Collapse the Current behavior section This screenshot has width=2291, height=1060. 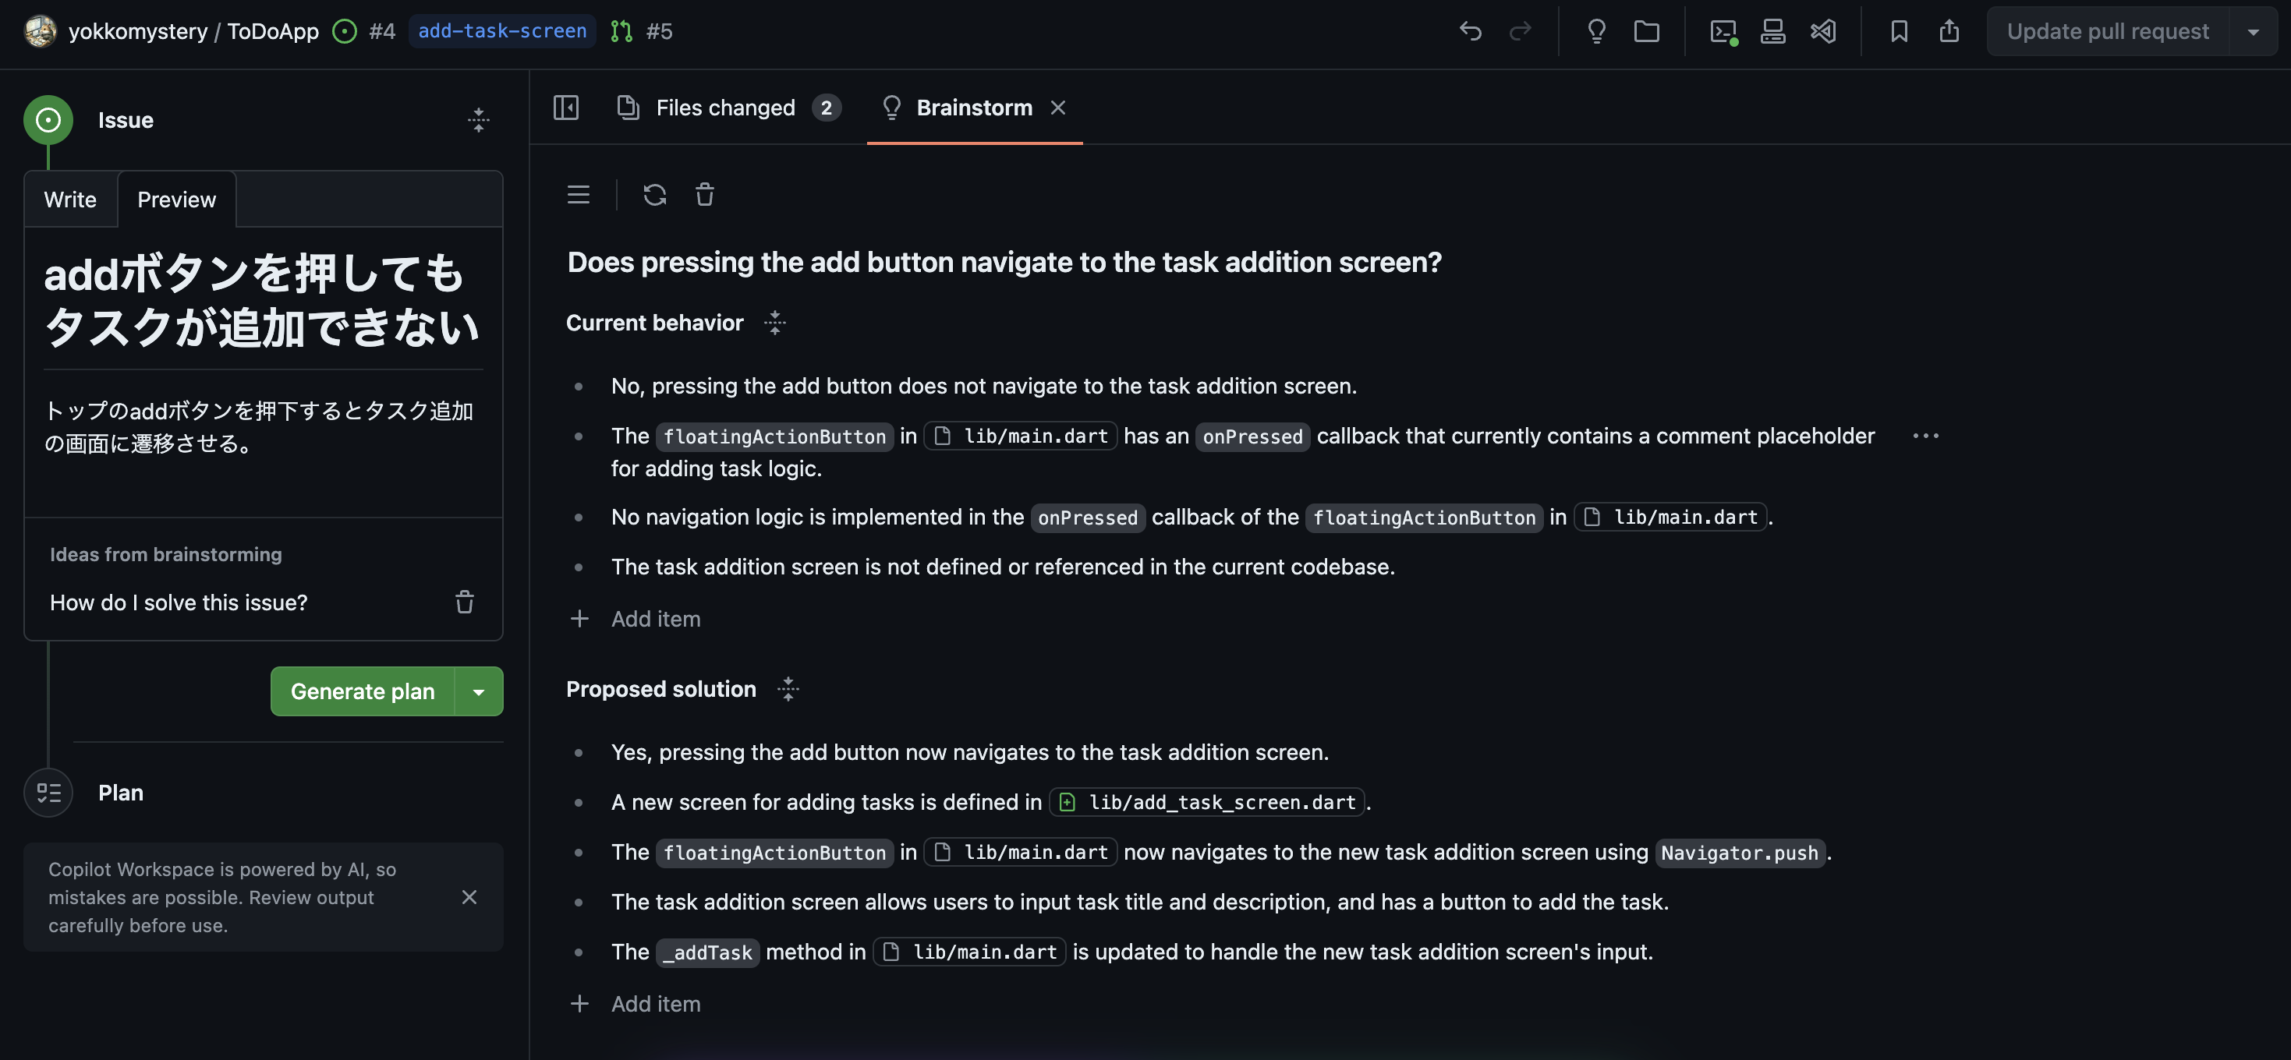[x=774, y=323]
